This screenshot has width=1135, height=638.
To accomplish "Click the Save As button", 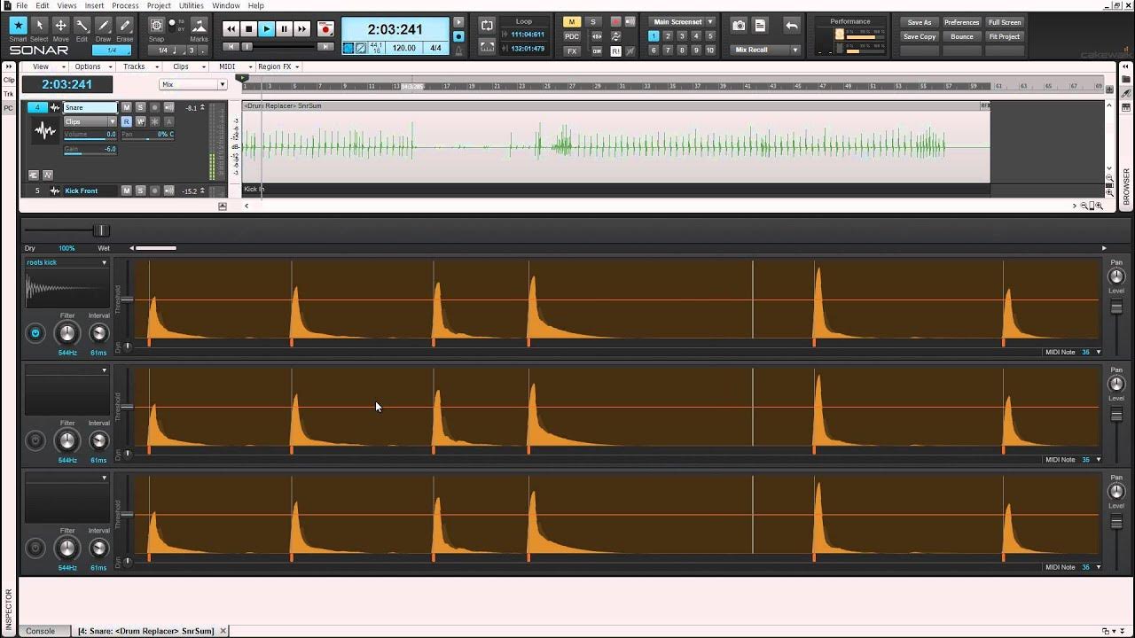I will (920, 22).
